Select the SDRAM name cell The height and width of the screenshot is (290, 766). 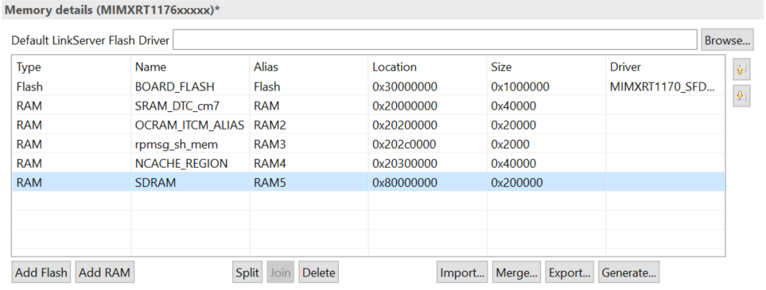tap(190, 183)
